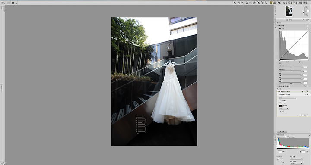311x165 pixels.
Task: Open the control point mode dropdown
Action: [288, 98]
